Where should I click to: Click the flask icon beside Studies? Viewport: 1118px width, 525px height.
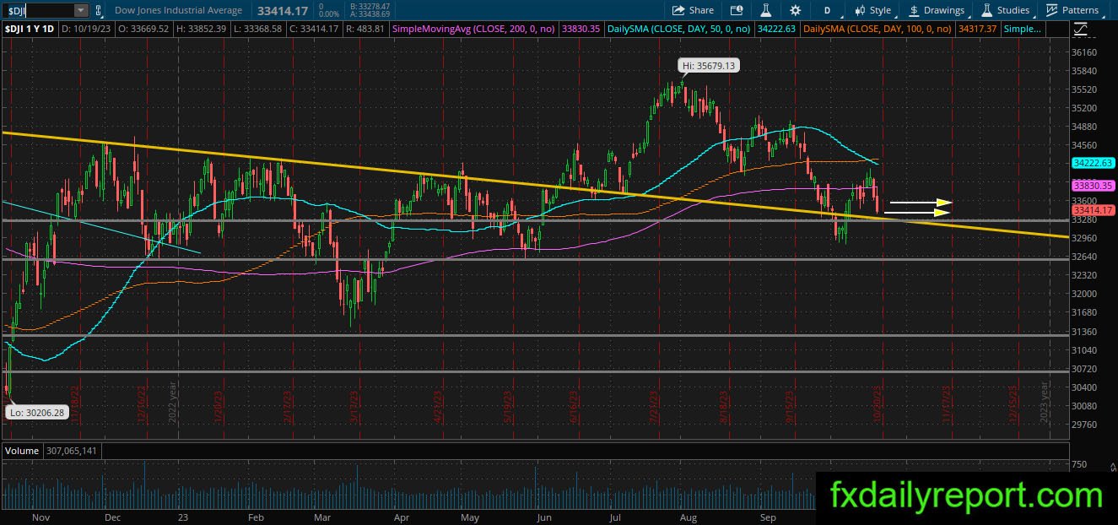[986, 10]
